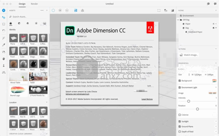The height and width of the screenshot is (136, 219).
Task: Select the Magic Wand tool
Action: pyautogui.click(x=4, y=38)
